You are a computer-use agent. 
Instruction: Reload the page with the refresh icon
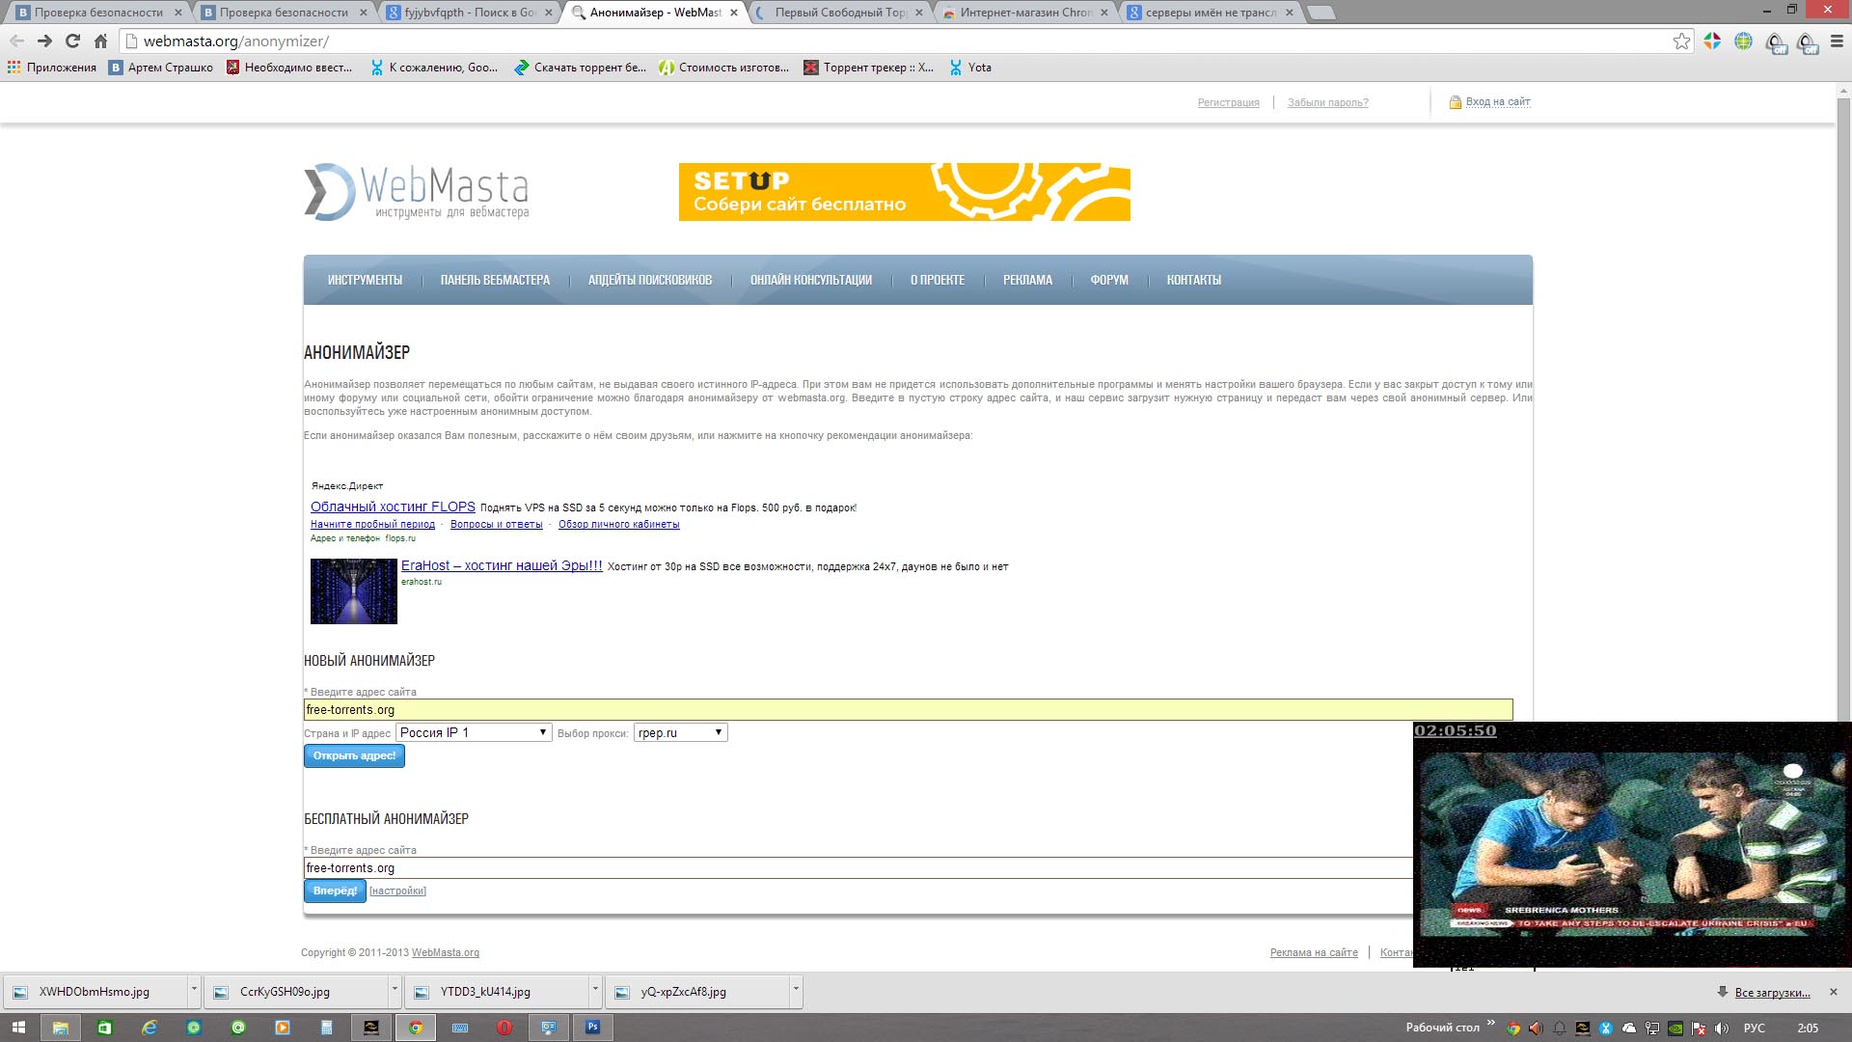coord(72,41)
